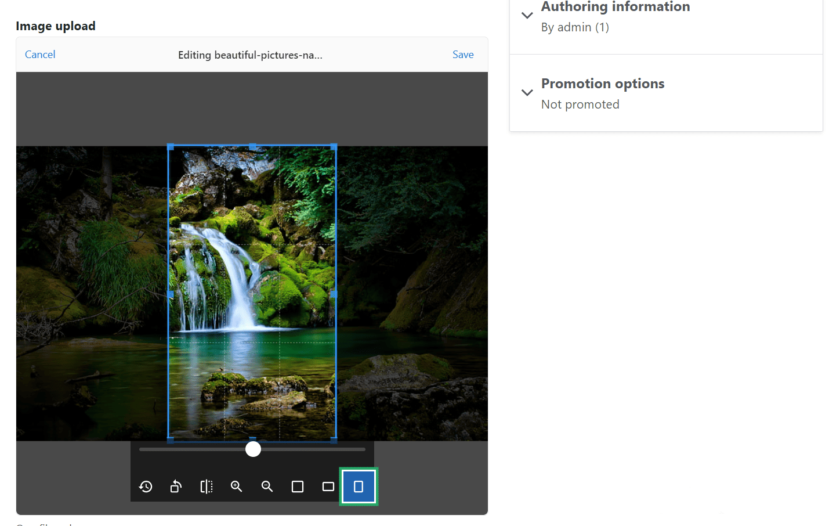Select the portrait crop preset
The width and height of the screenshot is (840, 526).
359,487
